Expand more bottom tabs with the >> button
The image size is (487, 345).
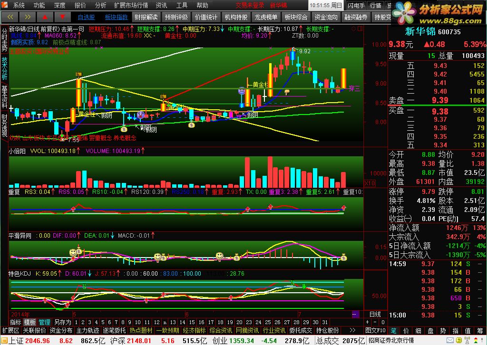tap(352, 330)
